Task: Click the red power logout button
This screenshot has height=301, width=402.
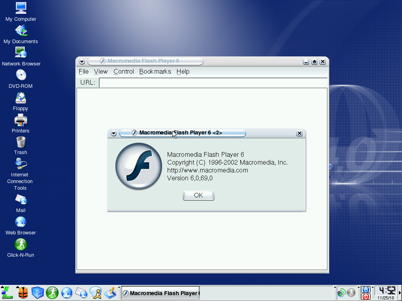Action: (365, 297)
